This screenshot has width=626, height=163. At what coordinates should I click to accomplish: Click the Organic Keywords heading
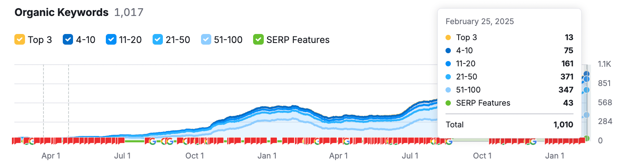pyautogui.click(x=62, y=12)
